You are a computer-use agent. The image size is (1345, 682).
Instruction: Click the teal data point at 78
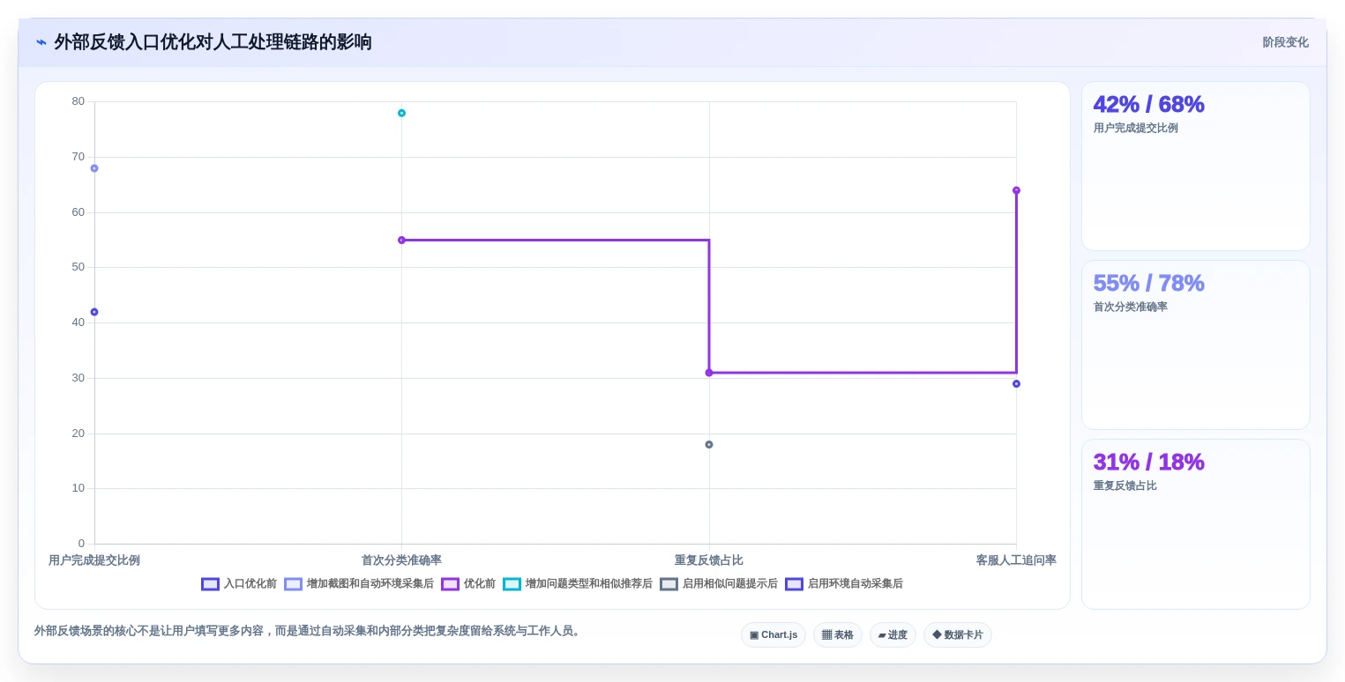click(x=401, y=113)
